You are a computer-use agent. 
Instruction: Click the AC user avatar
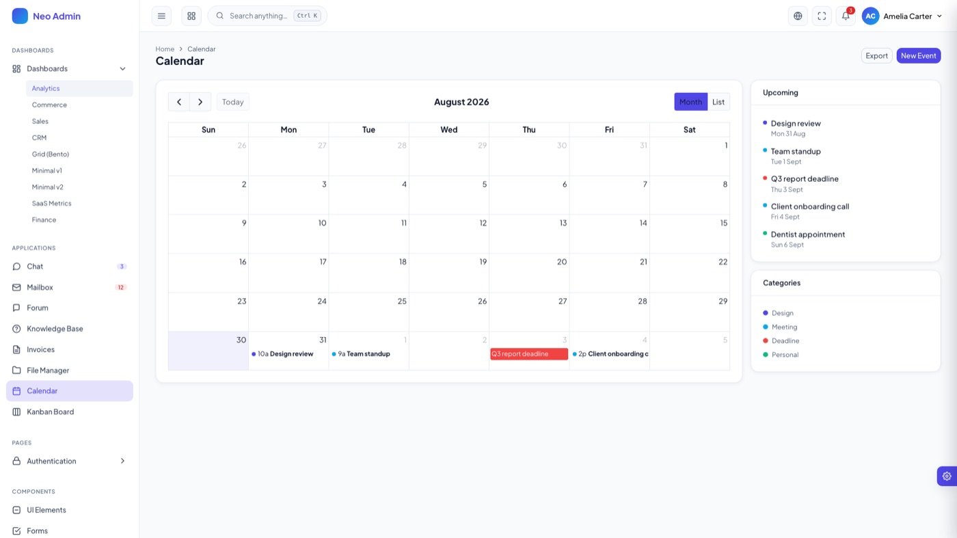[x=870, y=16]
